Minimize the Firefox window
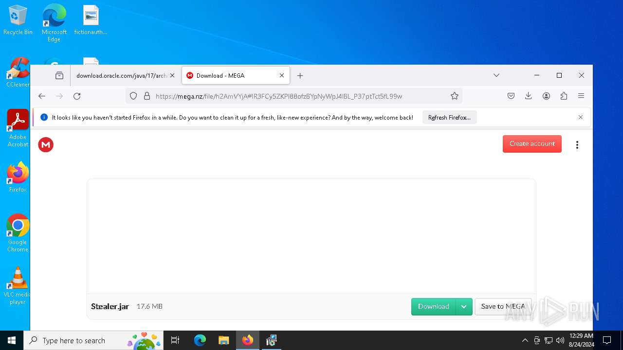This screenshot has height=350, width=623. (x=537, y=75)
